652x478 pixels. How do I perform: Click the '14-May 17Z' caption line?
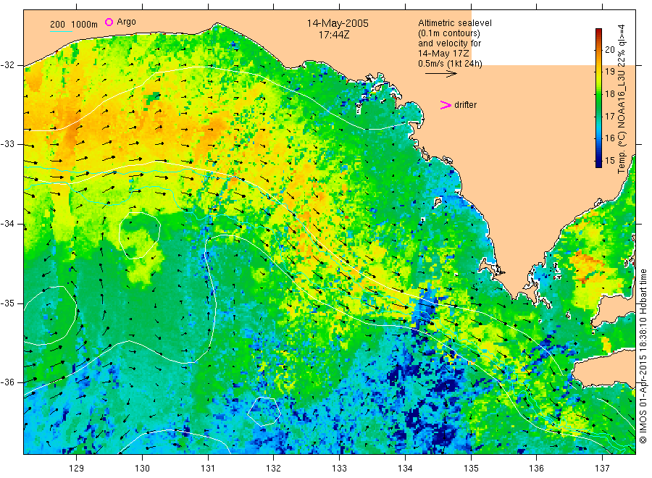click(443, 54)
